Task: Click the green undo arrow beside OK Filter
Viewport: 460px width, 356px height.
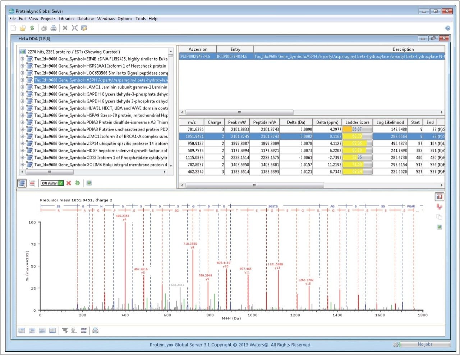Action: (77, 183)
